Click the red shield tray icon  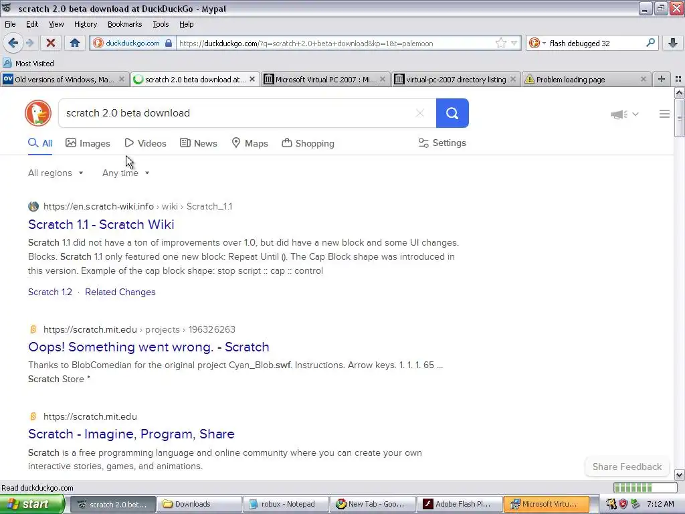coord(623,504)
